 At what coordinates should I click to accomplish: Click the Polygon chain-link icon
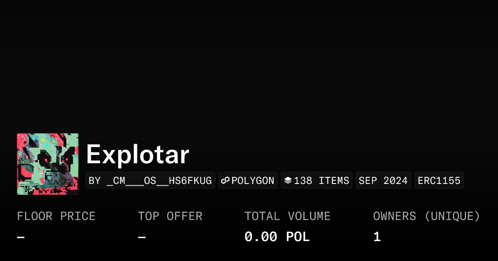click(x=225, y=181)
